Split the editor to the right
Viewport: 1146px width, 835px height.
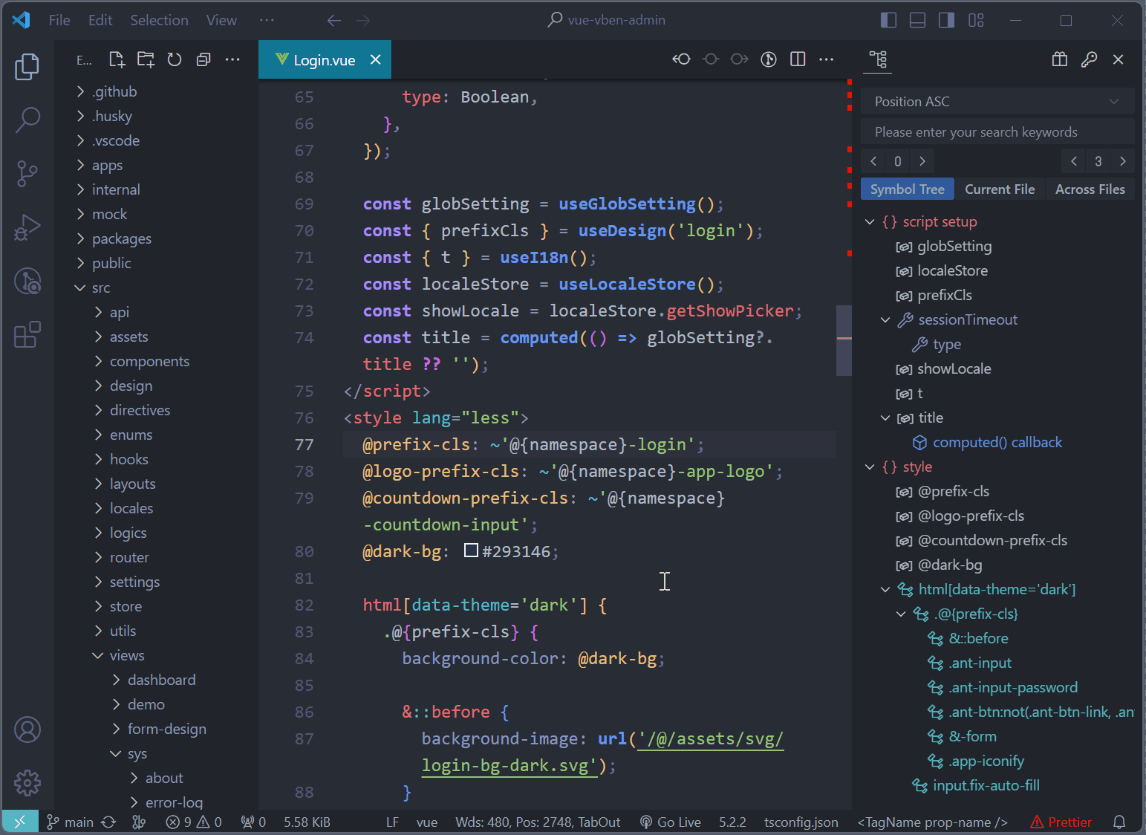pyautogui.click(x=798, y=59)
